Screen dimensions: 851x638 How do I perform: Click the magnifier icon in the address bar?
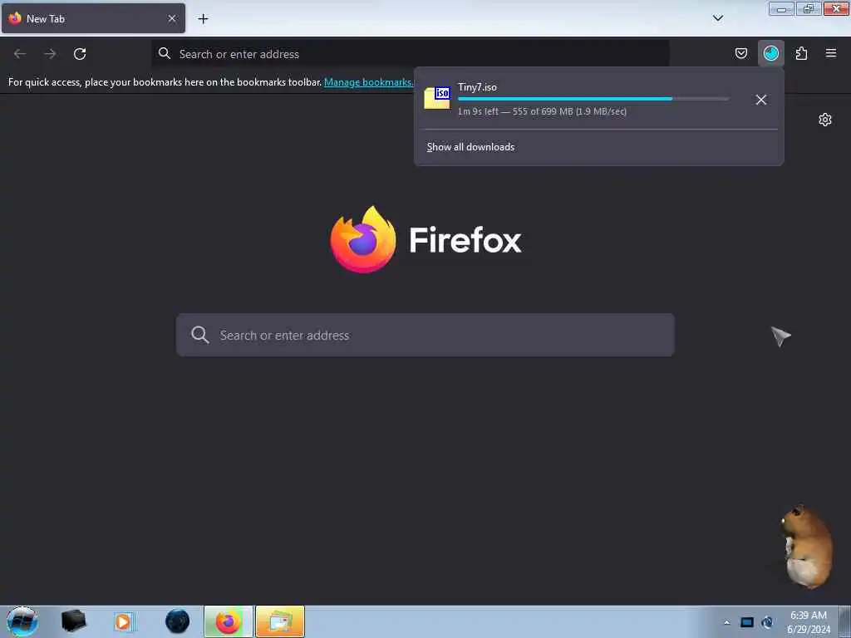click(x=164, y=53)
